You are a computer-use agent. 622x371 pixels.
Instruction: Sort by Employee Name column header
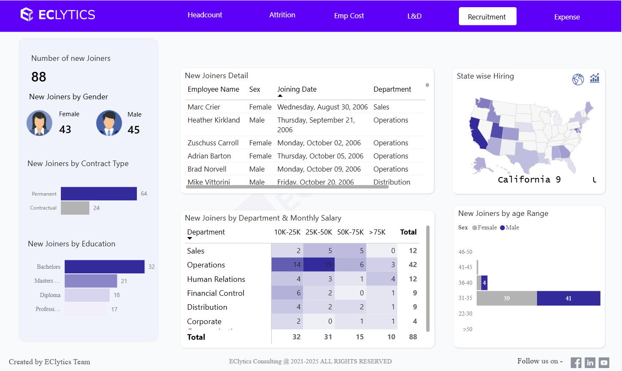[x=213, y=89]
